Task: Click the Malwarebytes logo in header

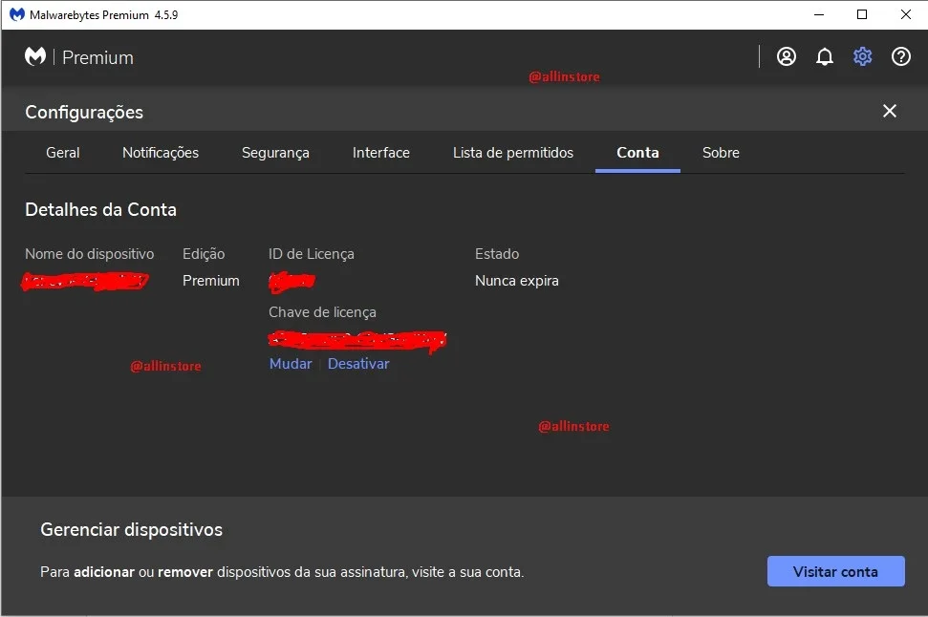Action: 35,56
